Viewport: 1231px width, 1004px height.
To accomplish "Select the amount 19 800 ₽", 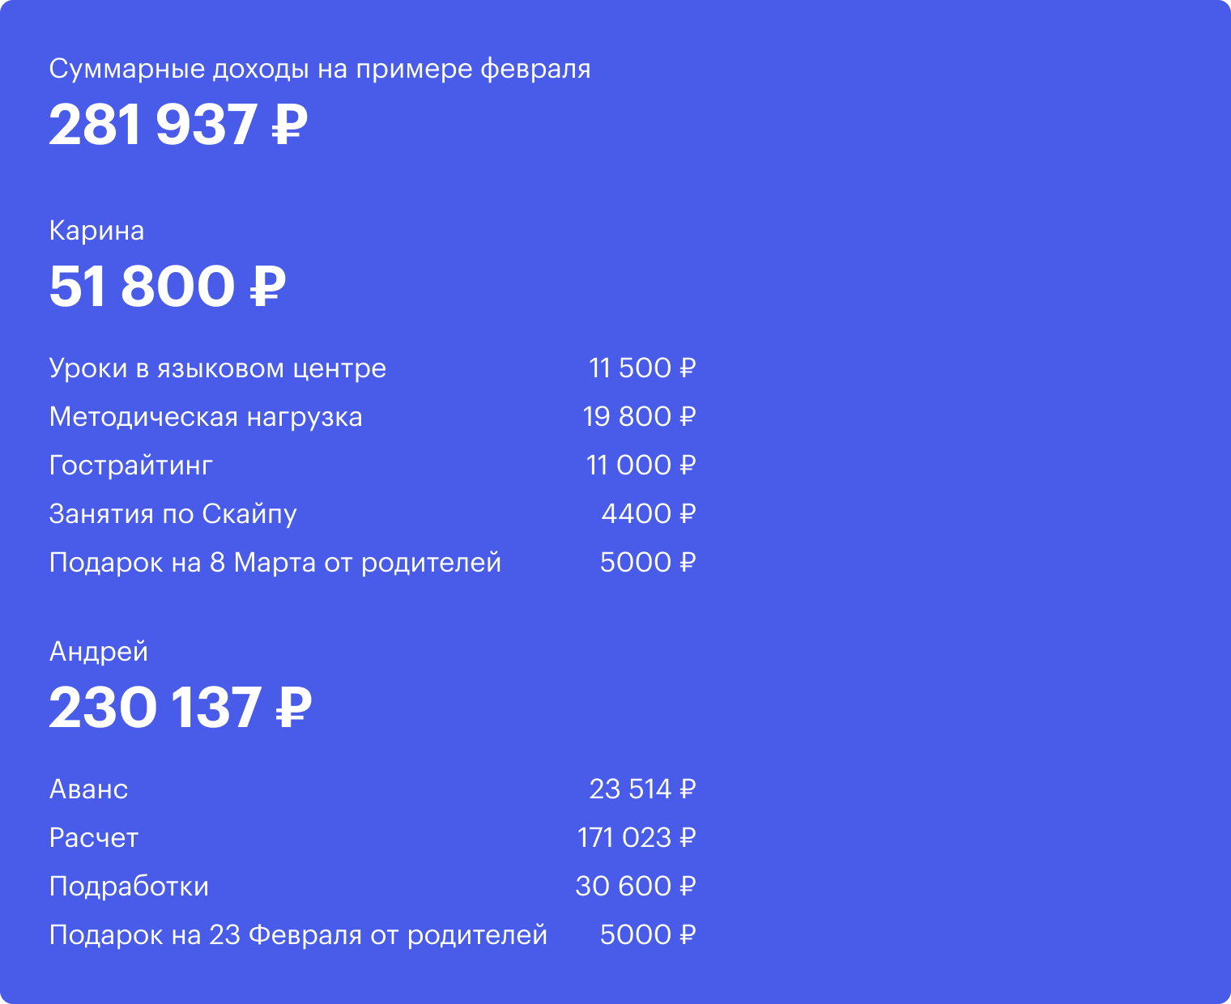I will point(639,417).
